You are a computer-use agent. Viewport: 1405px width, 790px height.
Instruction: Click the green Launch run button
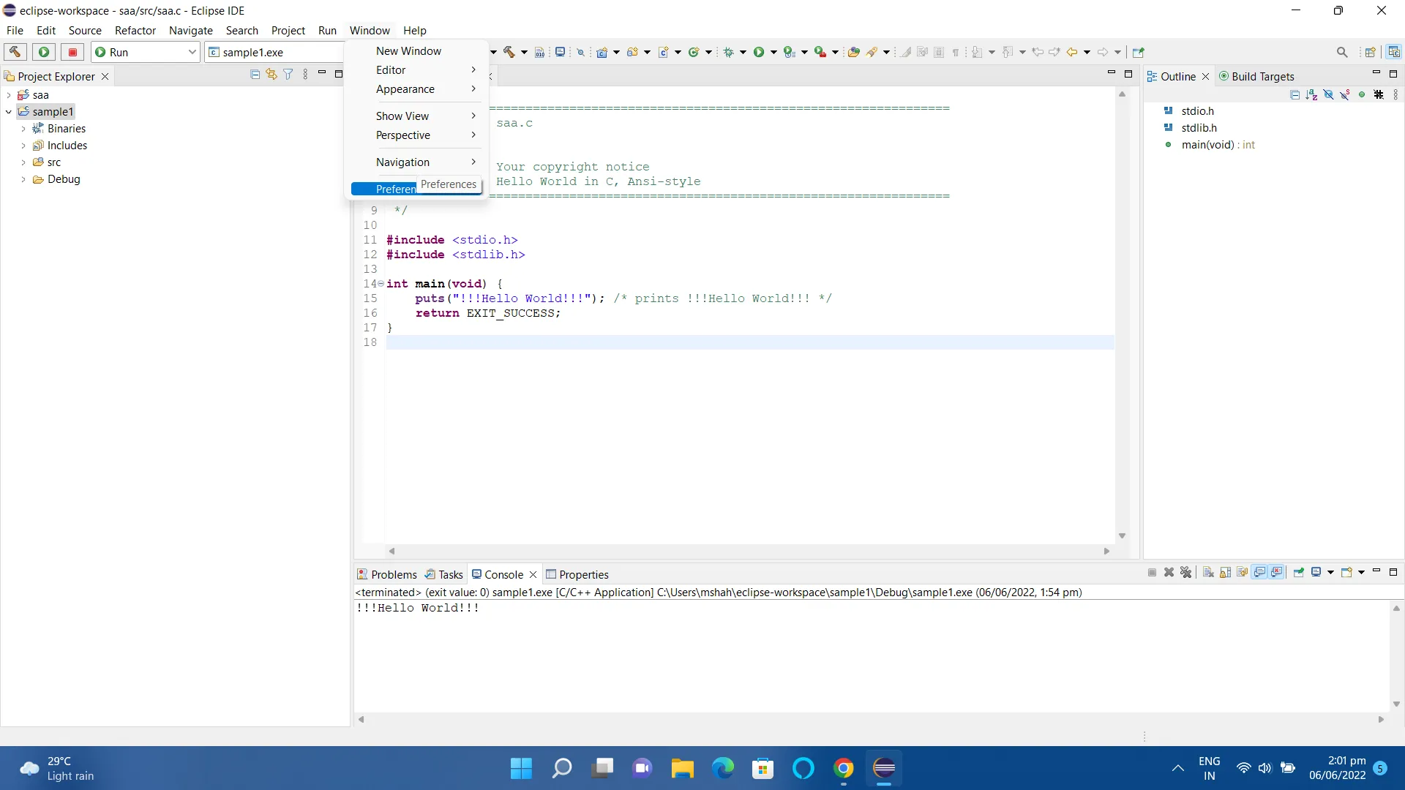[44, 52]
